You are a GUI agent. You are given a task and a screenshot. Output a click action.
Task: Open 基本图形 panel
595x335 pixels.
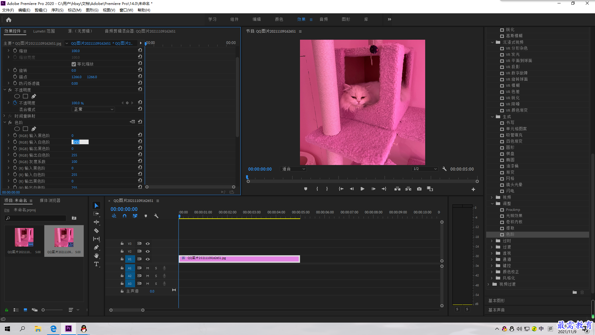496,301
